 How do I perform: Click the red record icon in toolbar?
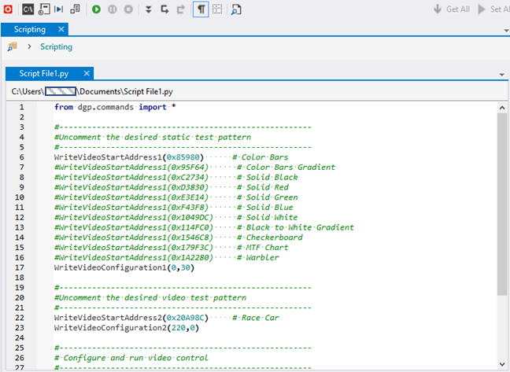tap(7, 9)
